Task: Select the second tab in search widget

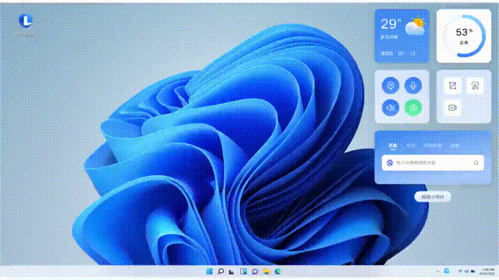Action: click(x=411, y=145)
